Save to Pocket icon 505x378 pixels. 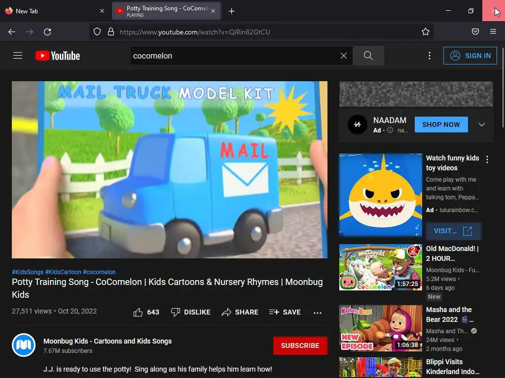475,31
